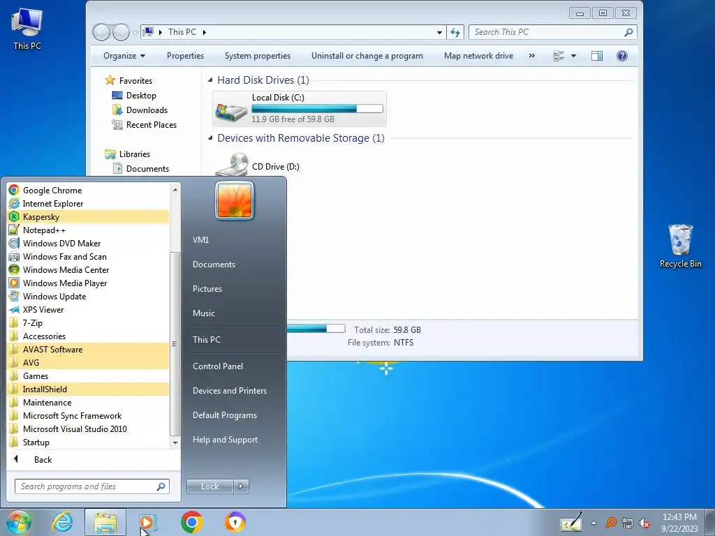The height and width of the screenshot is (536, 715).
Task: Click Internet Explorer on the taskbar
Action: point(62,522)
